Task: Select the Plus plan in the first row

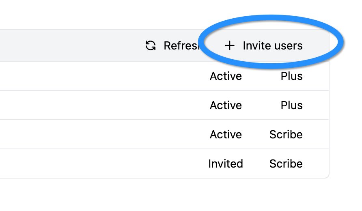Action: pyautogui.click(x=291, y=76)
